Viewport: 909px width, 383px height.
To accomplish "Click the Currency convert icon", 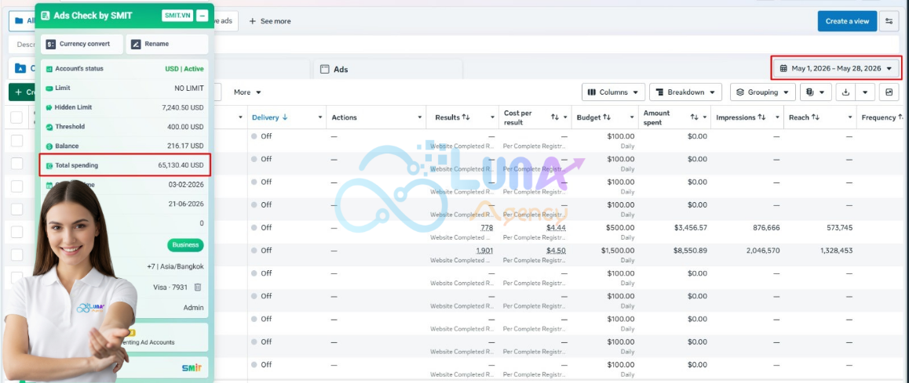I will click(51, 44).
